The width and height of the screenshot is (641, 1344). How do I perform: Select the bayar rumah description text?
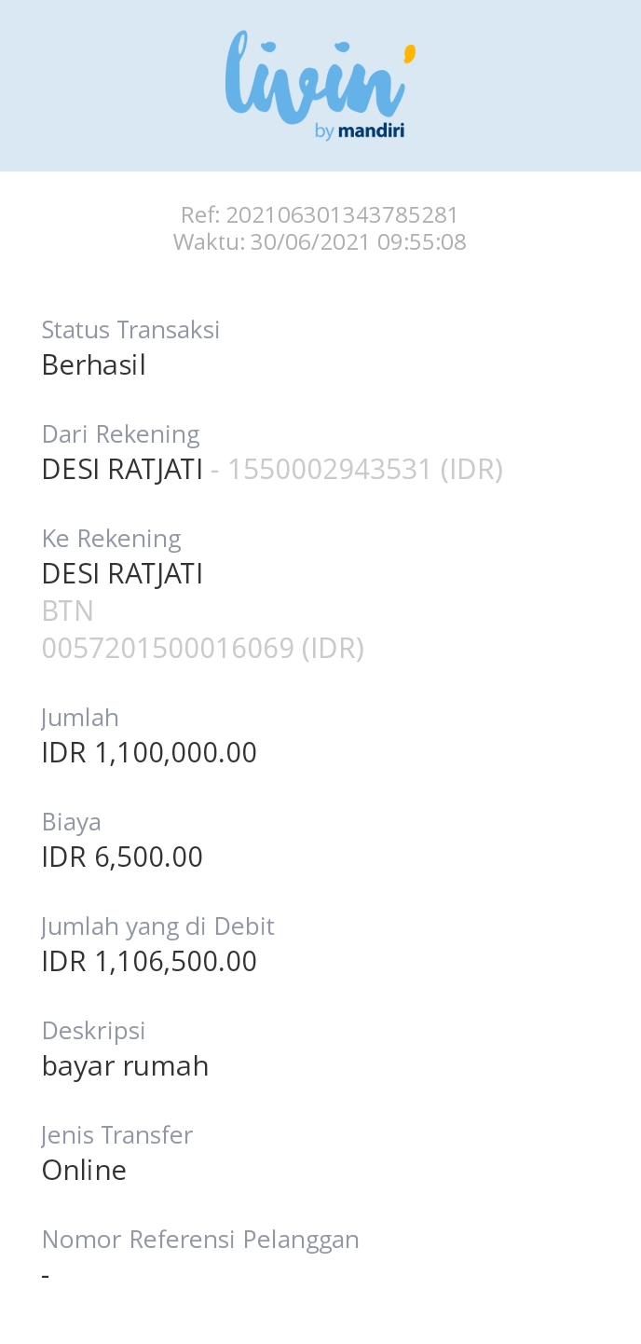pos(125,1066)
